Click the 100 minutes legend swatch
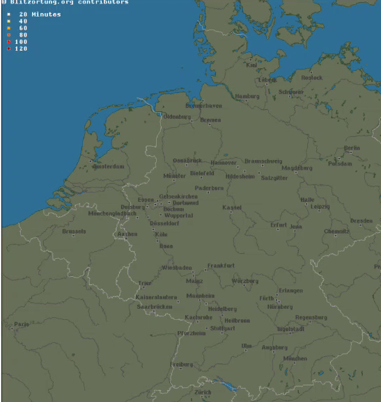This screenshot has width=381, height=402. 9,42
